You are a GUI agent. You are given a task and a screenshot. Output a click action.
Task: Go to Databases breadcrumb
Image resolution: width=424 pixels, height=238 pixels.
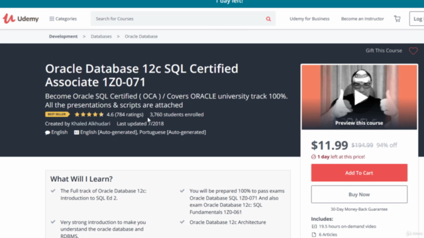(x=101, y=36)
